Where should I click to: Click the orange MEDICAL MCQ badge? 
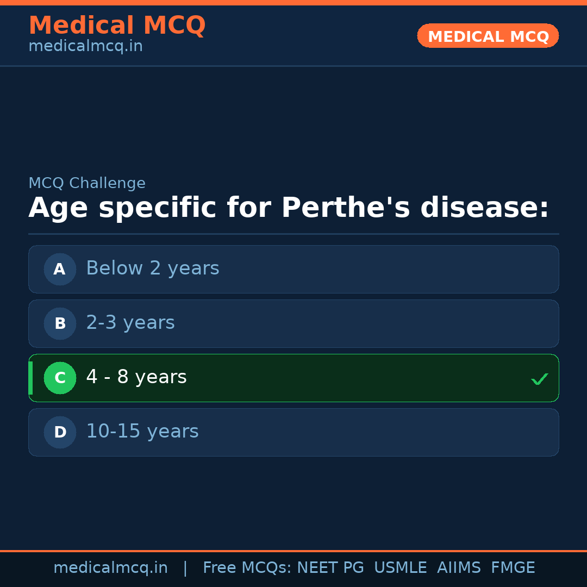488,36
